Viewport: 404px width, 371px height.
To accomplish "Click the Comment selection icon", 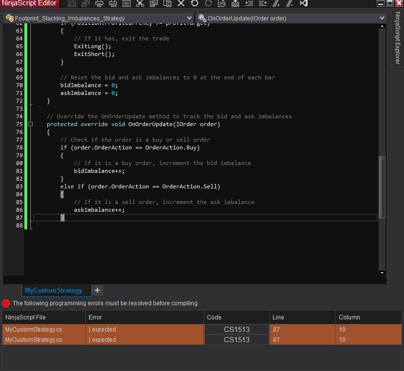I will (276, 3).
